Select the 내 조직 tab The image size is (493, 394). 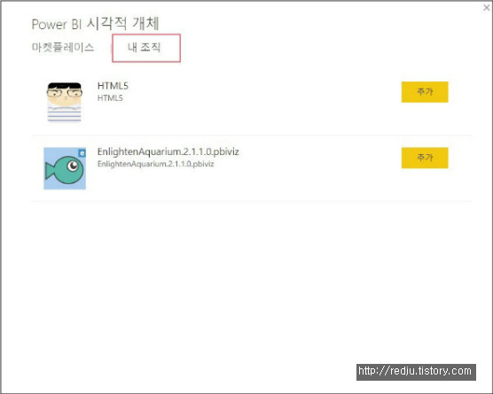click(145, 48)
